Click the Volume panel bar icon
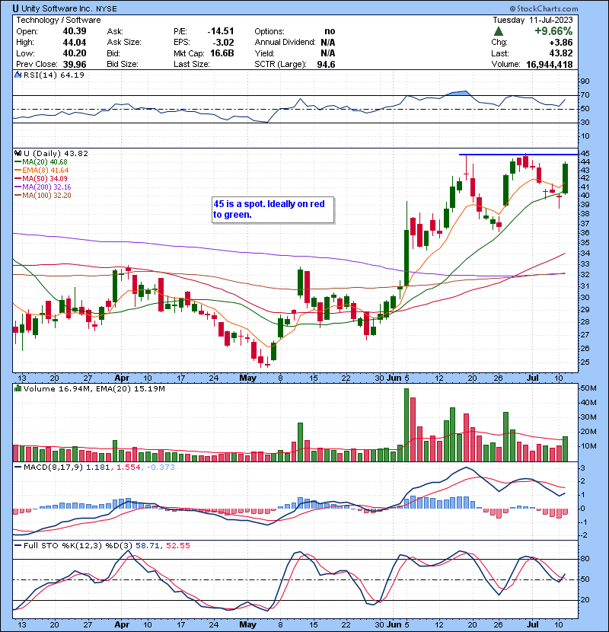 pyautogui.click(x=18, y=388)
